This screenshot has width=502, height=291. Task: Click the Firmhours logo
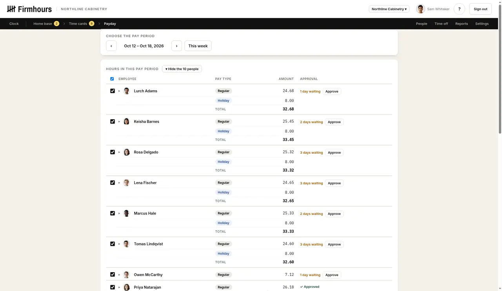coord(29,9)
